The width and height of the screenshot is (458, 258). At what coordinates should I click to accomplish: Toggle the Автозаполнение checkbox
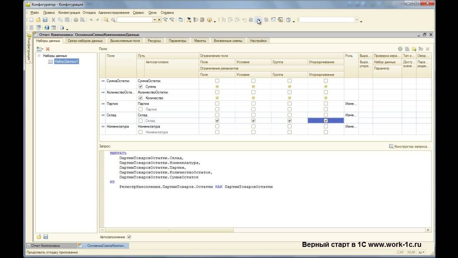pyautogui.click(x=129, y=237)
